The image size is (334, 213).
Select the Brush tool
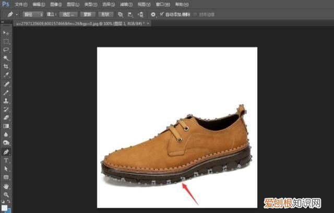(6, 93)
